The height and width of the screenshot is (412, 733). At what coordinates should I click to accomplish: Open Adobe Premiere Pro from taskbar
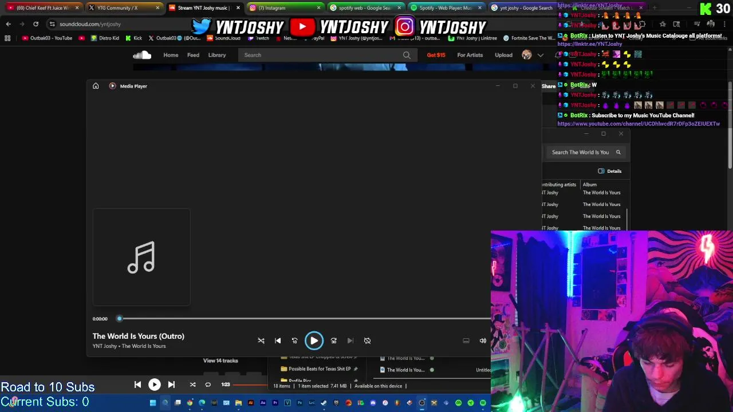[x=275, y=403]
